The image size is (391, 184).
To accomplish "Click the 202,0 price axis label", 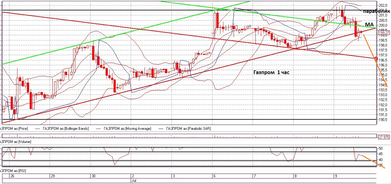I will point(383,6).
